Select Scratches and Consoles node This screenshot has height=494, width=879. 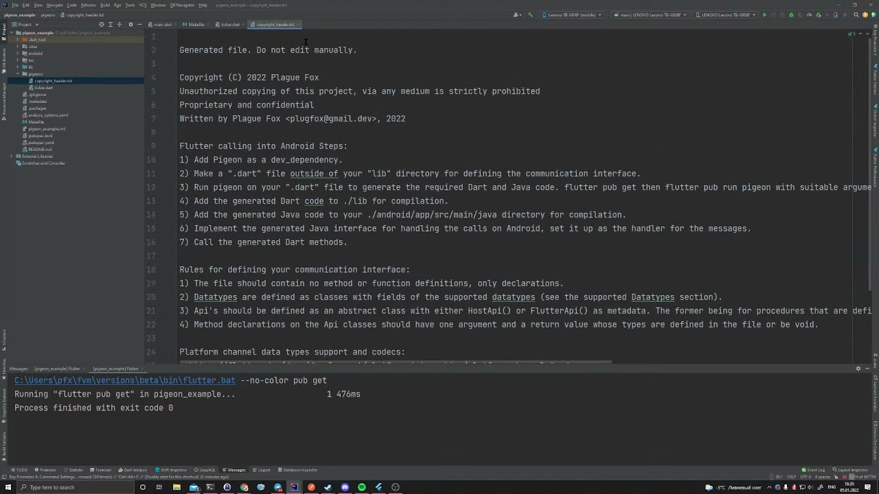coord(43,163)
